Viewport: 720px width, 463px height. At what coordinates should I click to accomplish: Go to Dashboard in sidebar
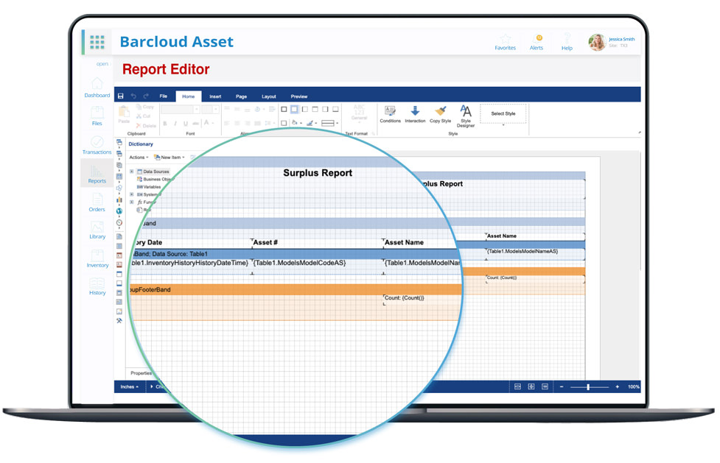(97, 88)
